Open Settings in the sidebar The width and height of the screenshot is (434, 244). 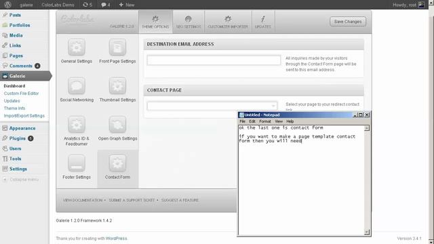click(x=18, y=169)
